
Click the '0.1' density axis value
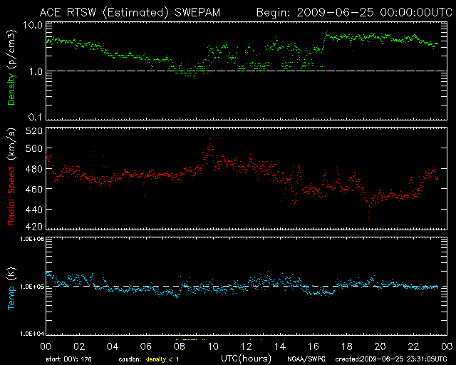pyautogui.click(x=35, y=117)
